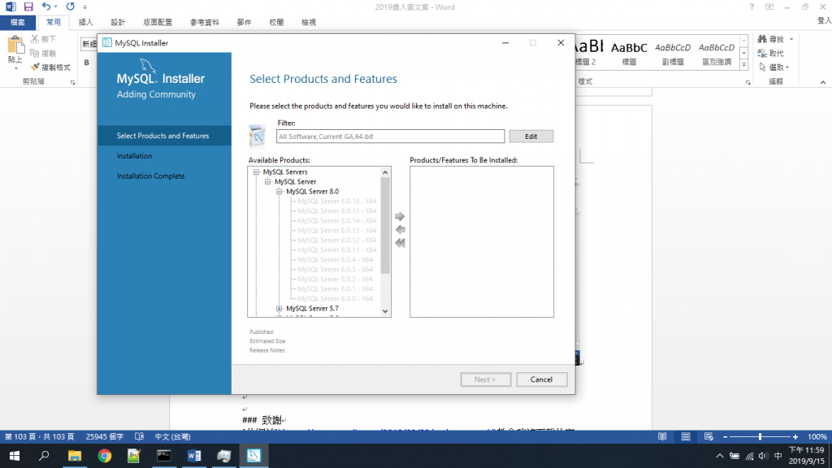Select MySQL Server 8.0.0 - X64

pyautogui.click(x=335, y=299)
